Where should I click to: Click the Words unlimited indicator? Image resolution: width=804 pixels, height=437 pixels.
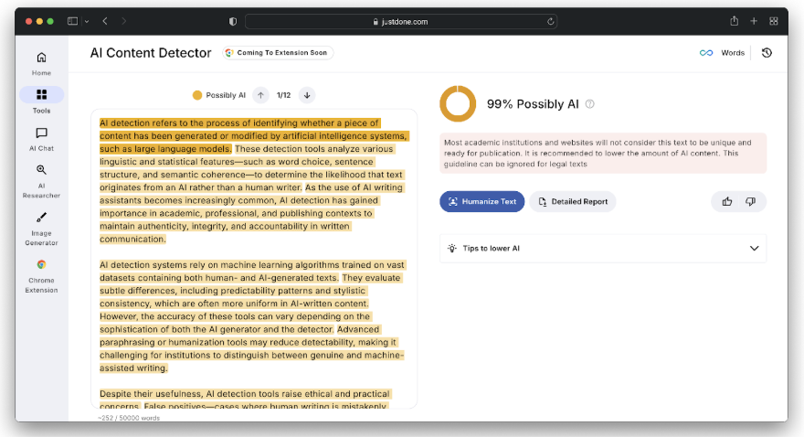point(722,53)
